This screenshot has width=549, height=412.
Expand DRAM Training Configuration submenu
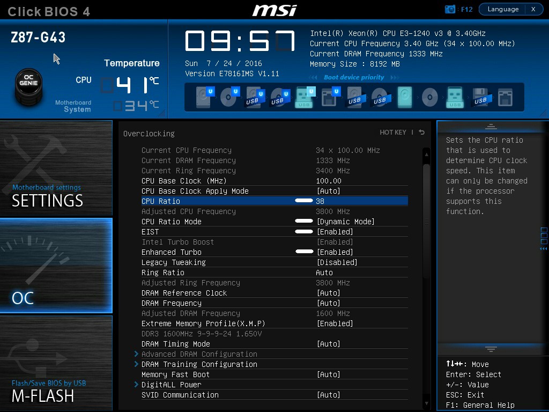pos(199,364)
